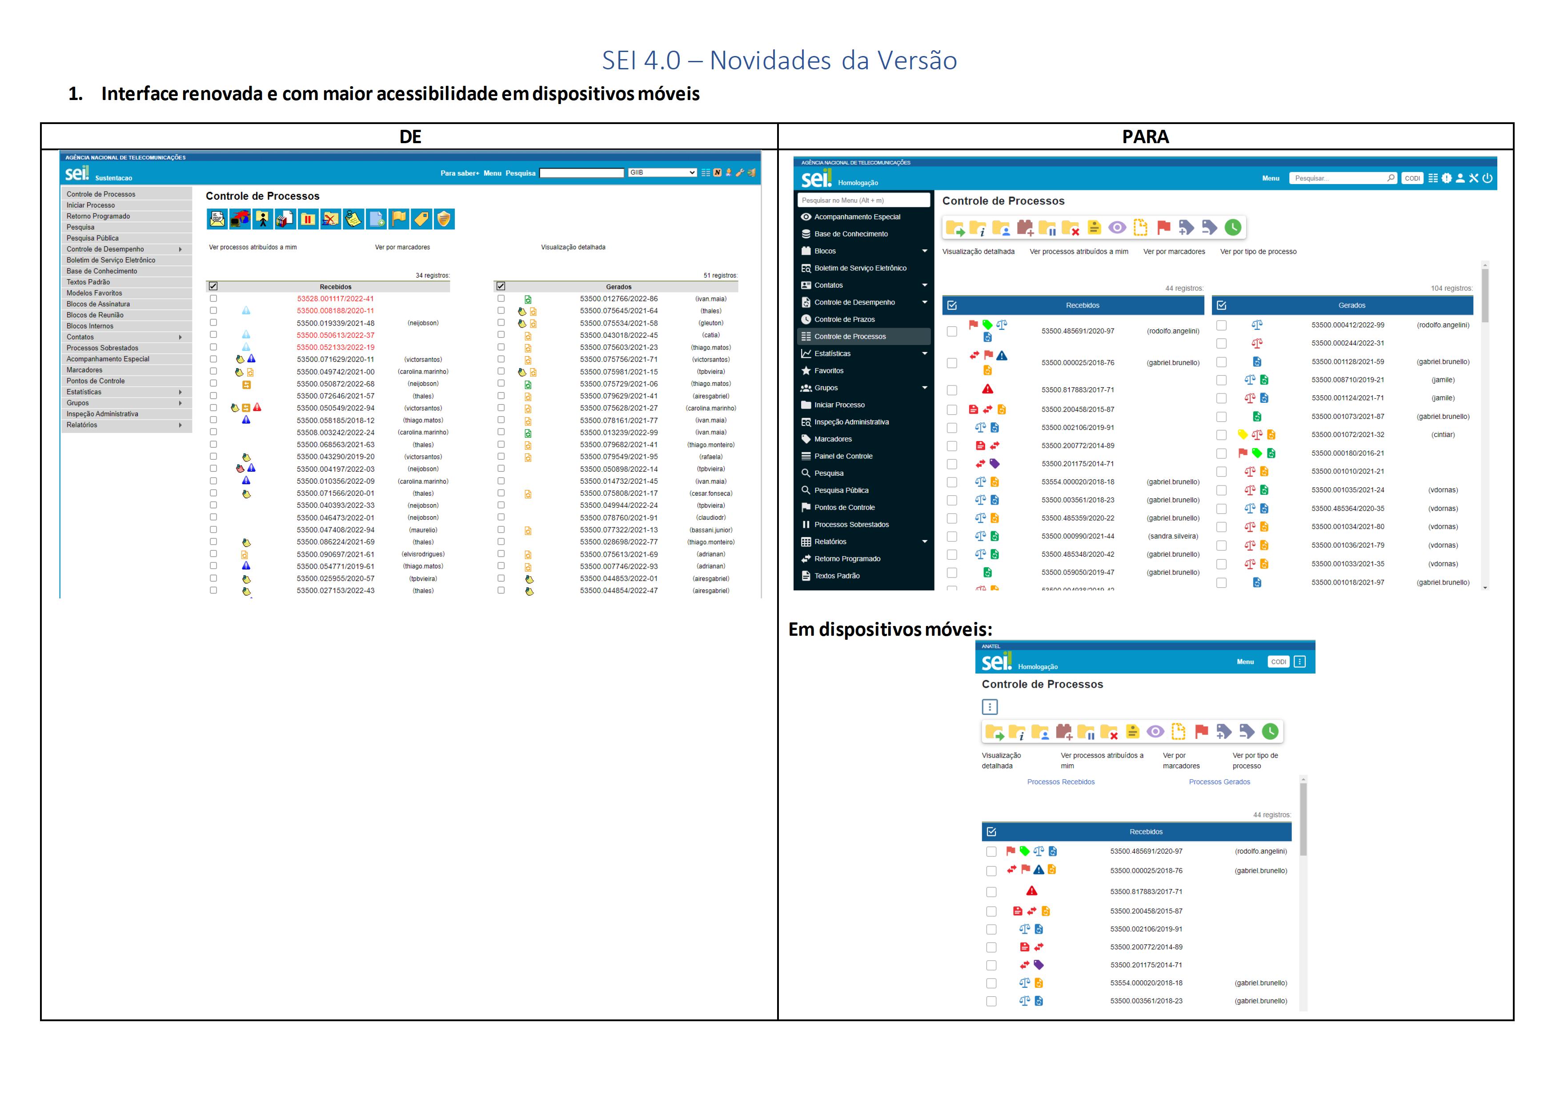This screenshot has height=1103, width=1560.
Task: Open the GIIB unit dropdown in old header
Action: pyautogui.click(x=662, y=172)
